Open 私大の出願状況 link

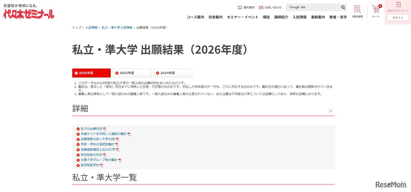coord(91,129)
